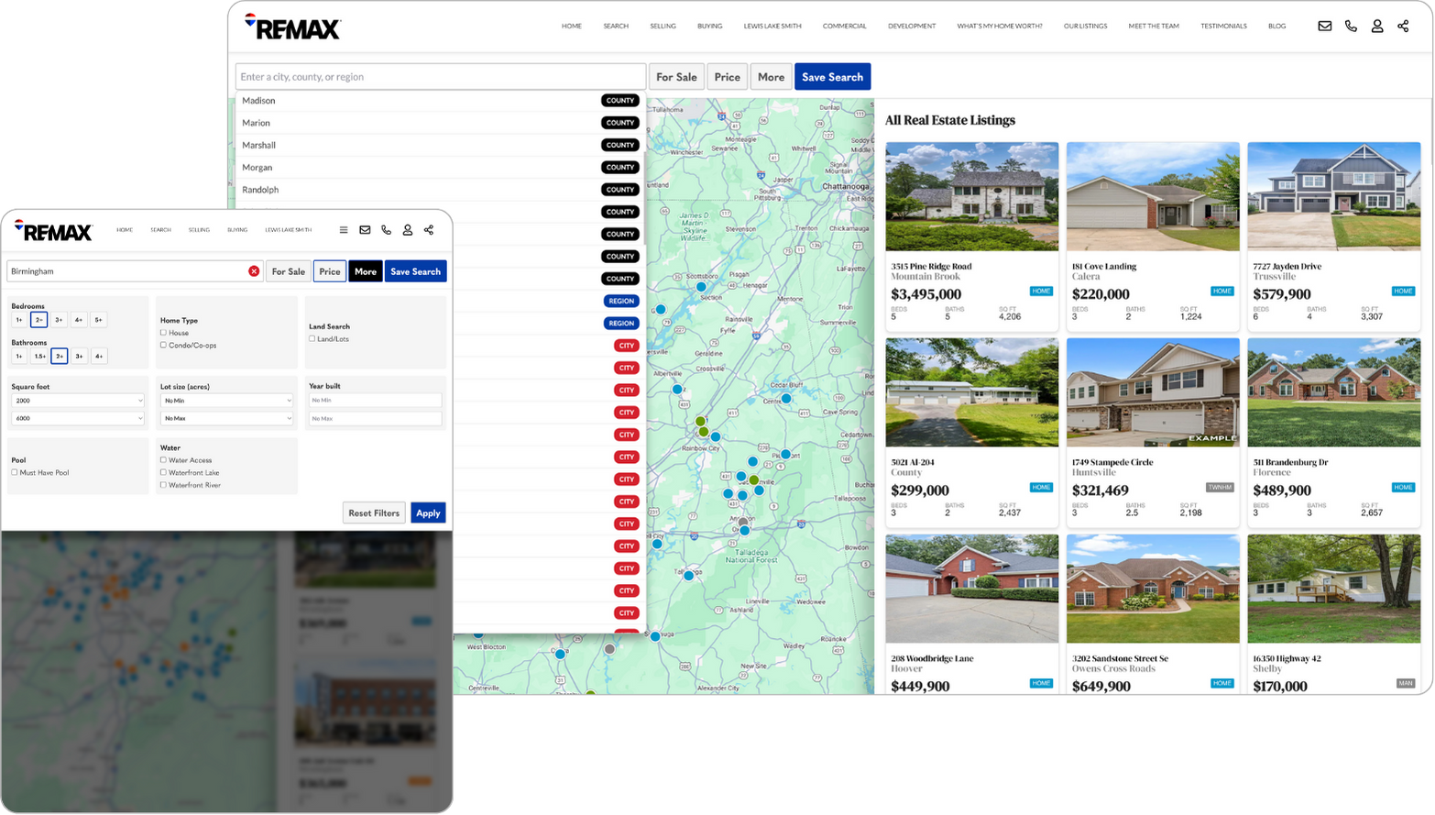Click the HOME badge on the $299,000 listing
The width and height of the screenshot is (1435, 815).
[x=1041, y=488]
